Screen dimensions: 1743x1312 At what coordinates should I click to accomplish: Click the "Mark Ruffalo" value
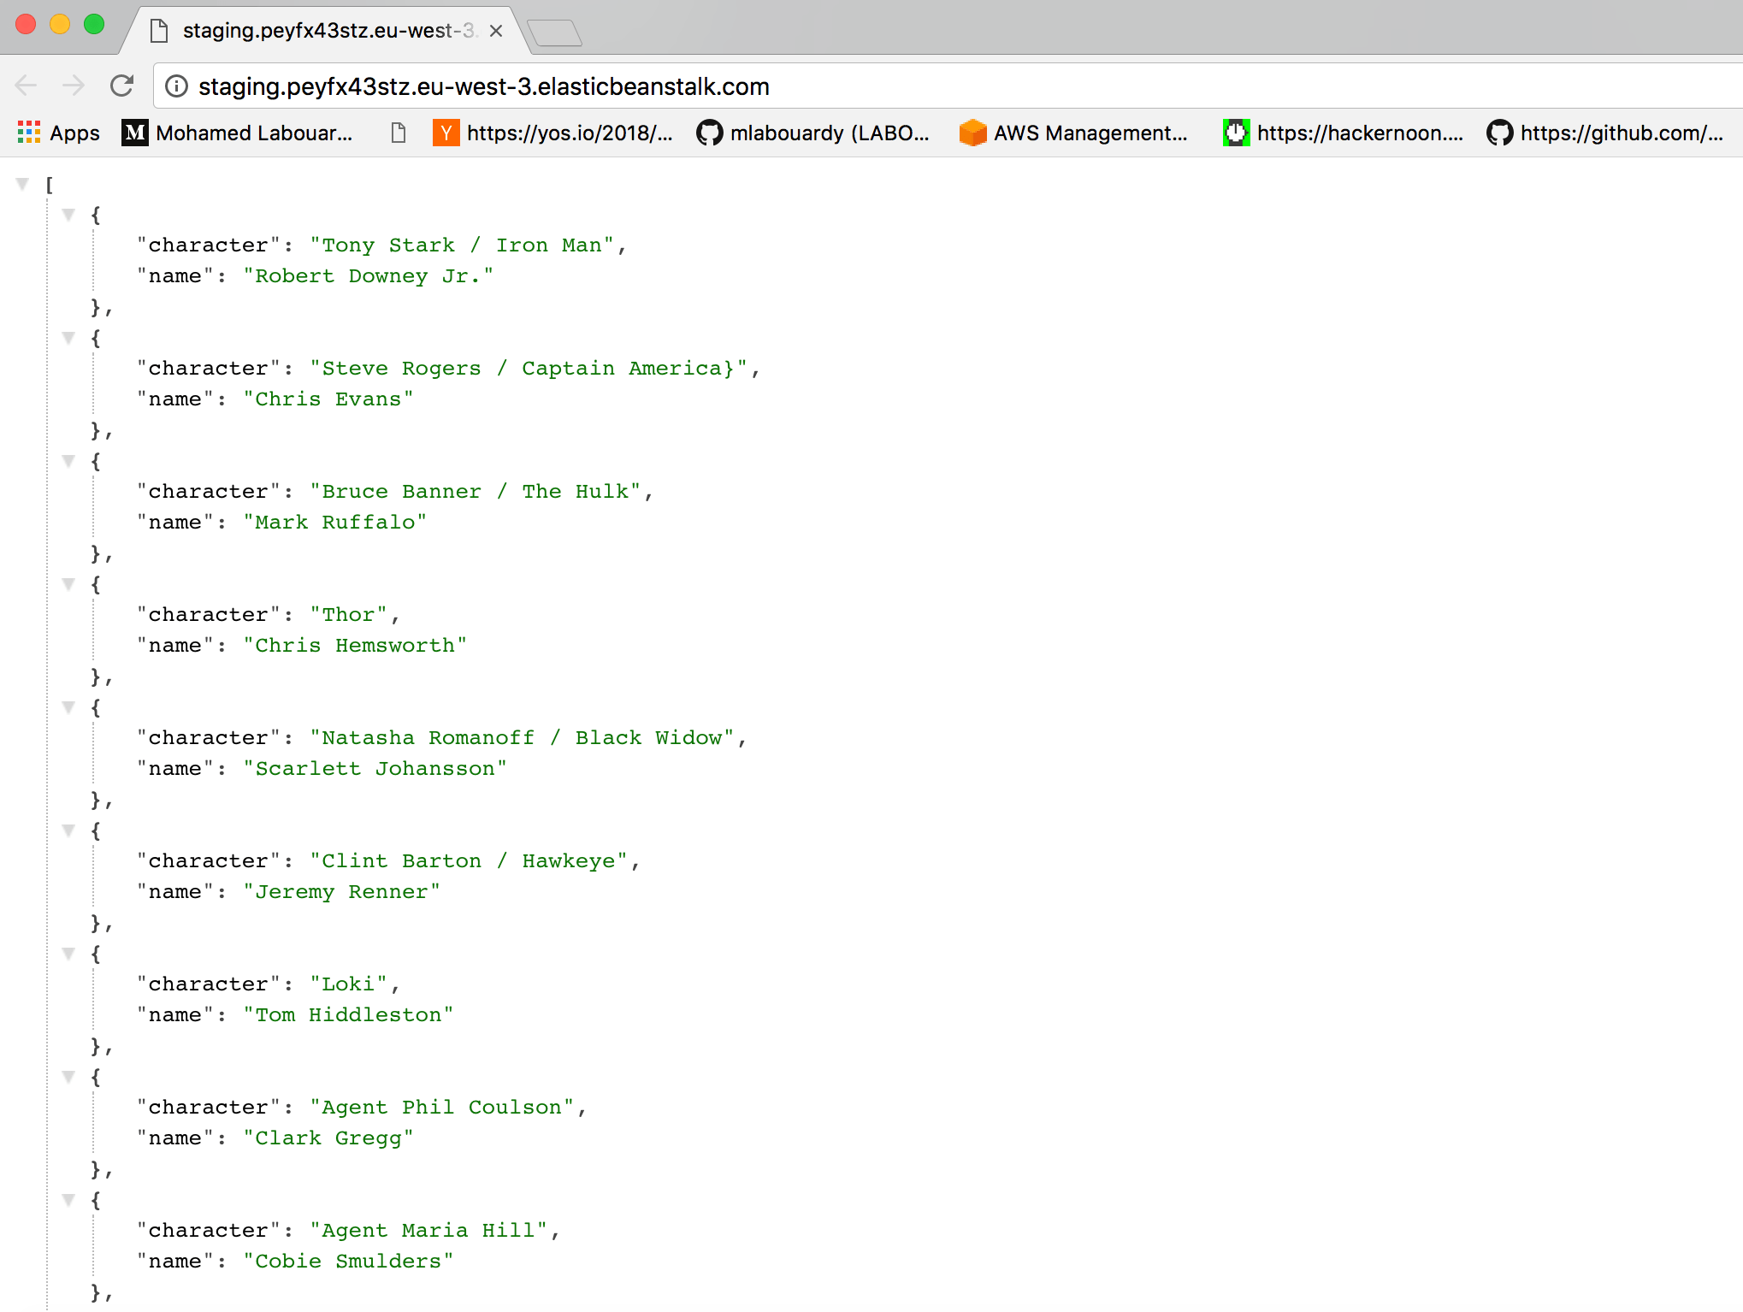pyautogui.click(x=335, y=523)
